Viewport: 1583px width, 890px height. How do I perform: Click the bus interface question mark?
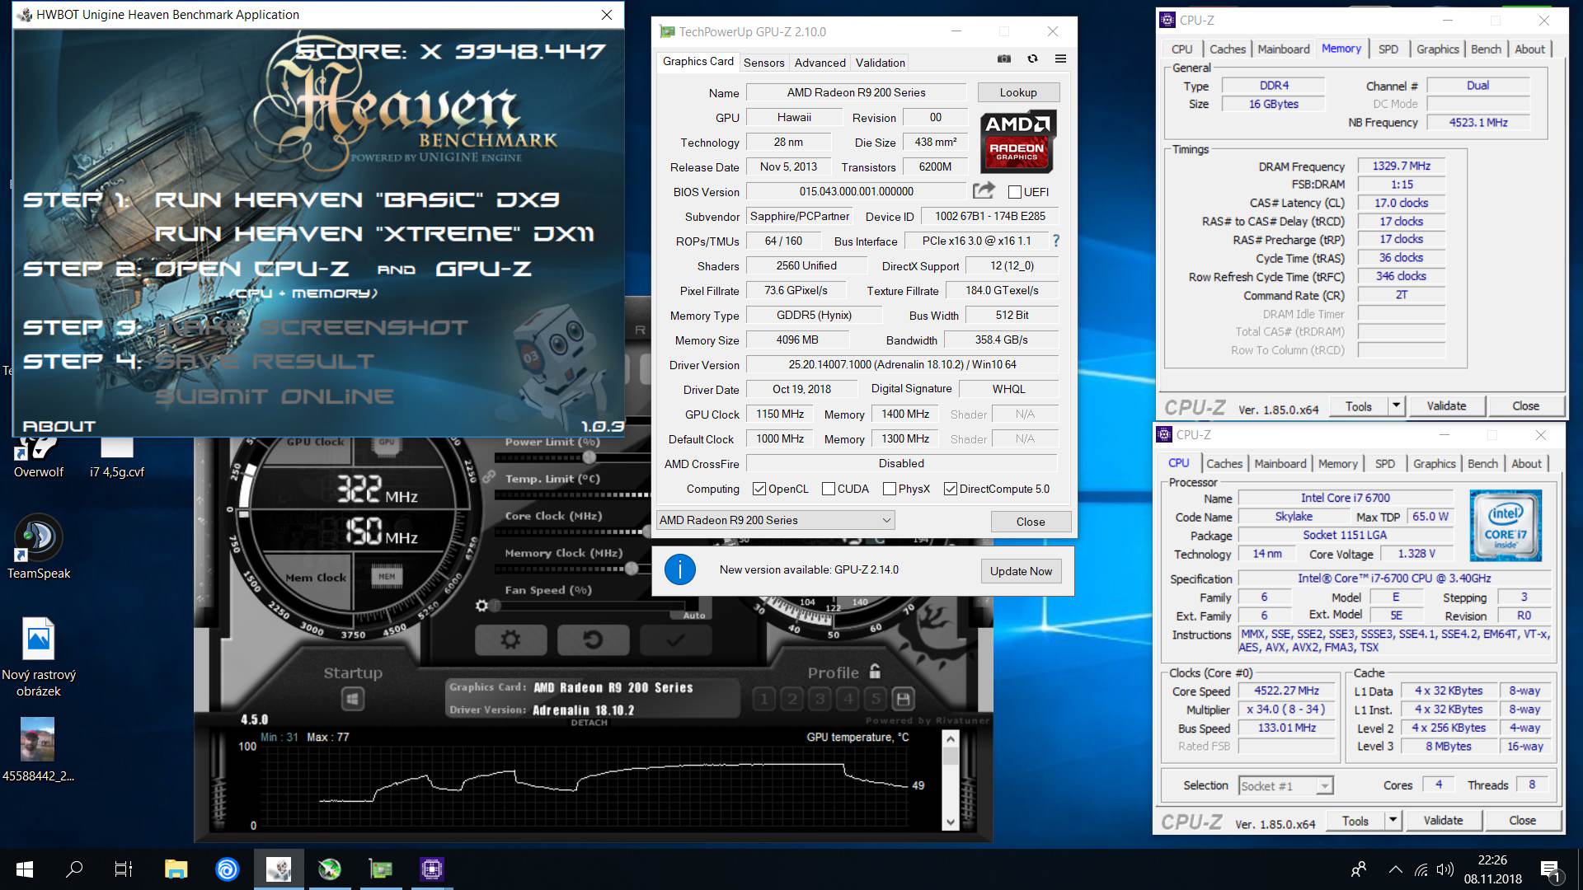click(1055, 241)
